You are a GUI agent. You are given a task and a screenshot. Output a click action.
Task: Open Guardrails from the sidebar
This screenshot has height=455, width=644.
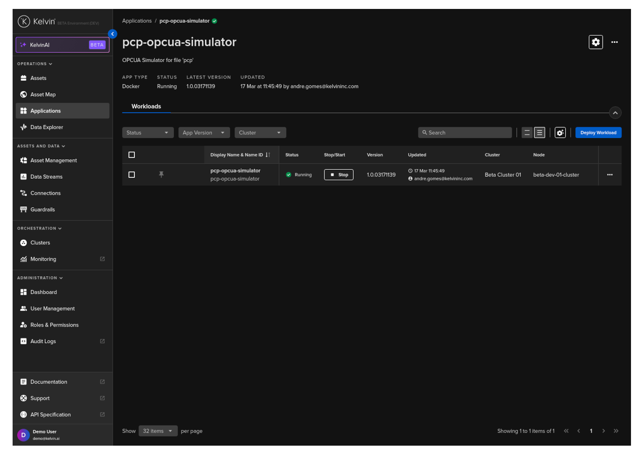pyautogui.click(x=42, y=210)
